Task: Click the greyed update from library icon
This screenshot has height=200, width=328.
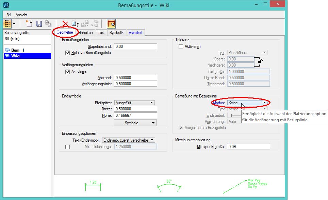Action: tap(95, 24)
